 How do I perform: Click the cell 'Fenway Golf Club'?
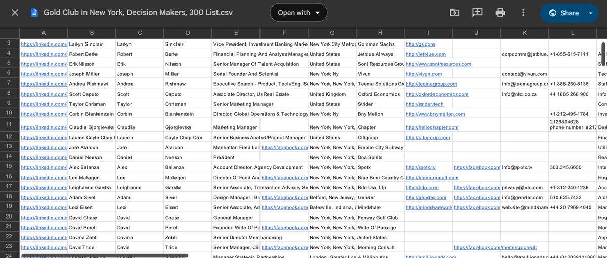pos(380,218)
